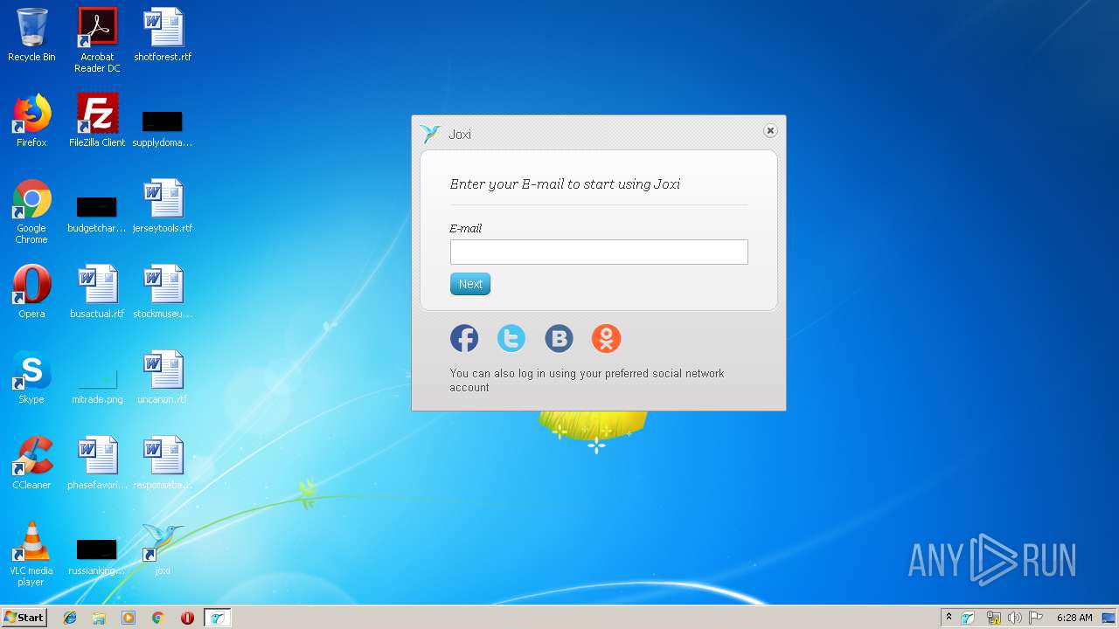Click the 6:28 AM clock
This screenshot has width=1119, height=629.
pos(1074,618)
